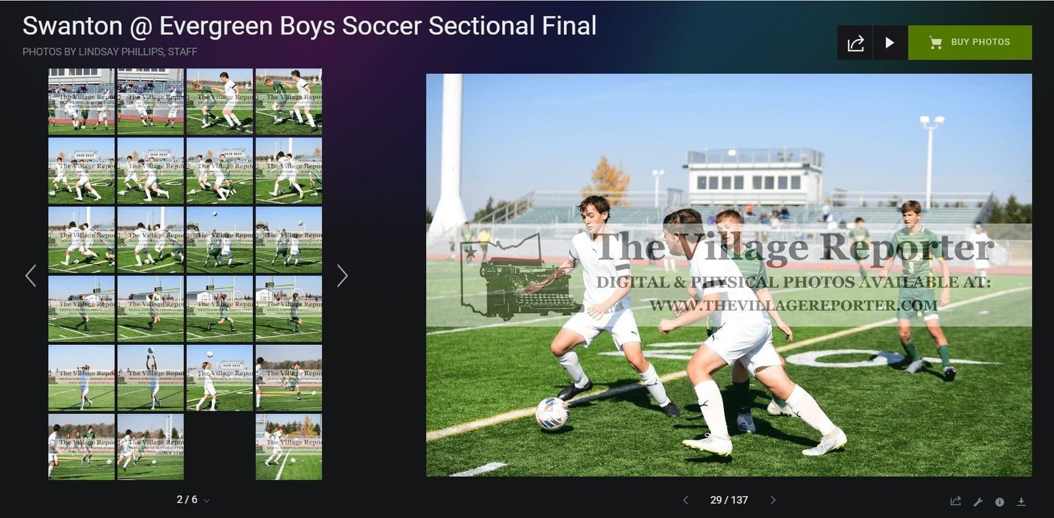Show next photo using the right chevron
Screen dimensions: 1054x518
click(x=773, y=500)
